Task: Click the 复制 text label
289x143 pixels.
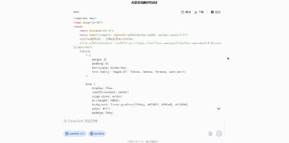Action: tap(188, 12)
